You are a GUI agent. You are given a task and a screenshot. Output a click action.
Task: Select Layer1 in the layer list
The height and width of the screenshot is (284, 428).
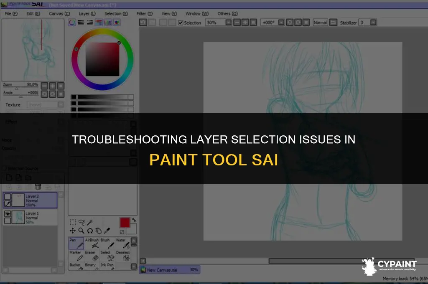[31, 217]
